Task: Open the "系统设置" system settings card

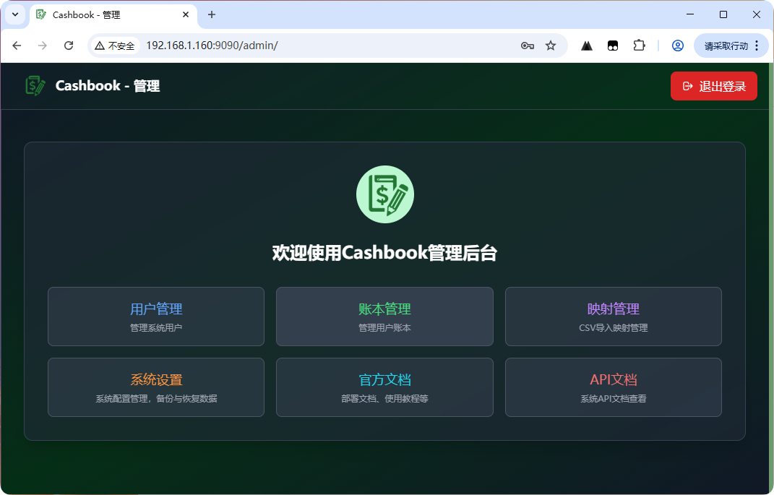Action: 156,387
